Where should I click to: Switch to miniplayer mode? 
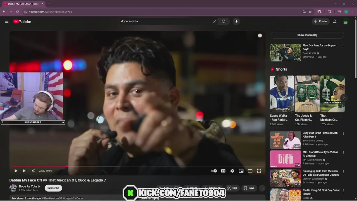point(241,171)
